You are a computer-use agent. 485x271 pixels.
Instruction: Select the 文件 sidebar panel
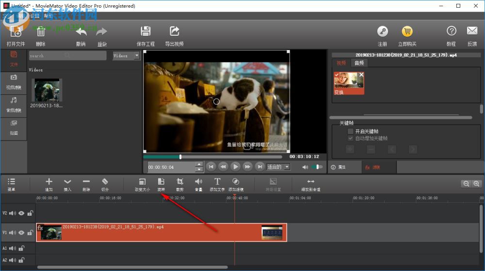(14, 59)
